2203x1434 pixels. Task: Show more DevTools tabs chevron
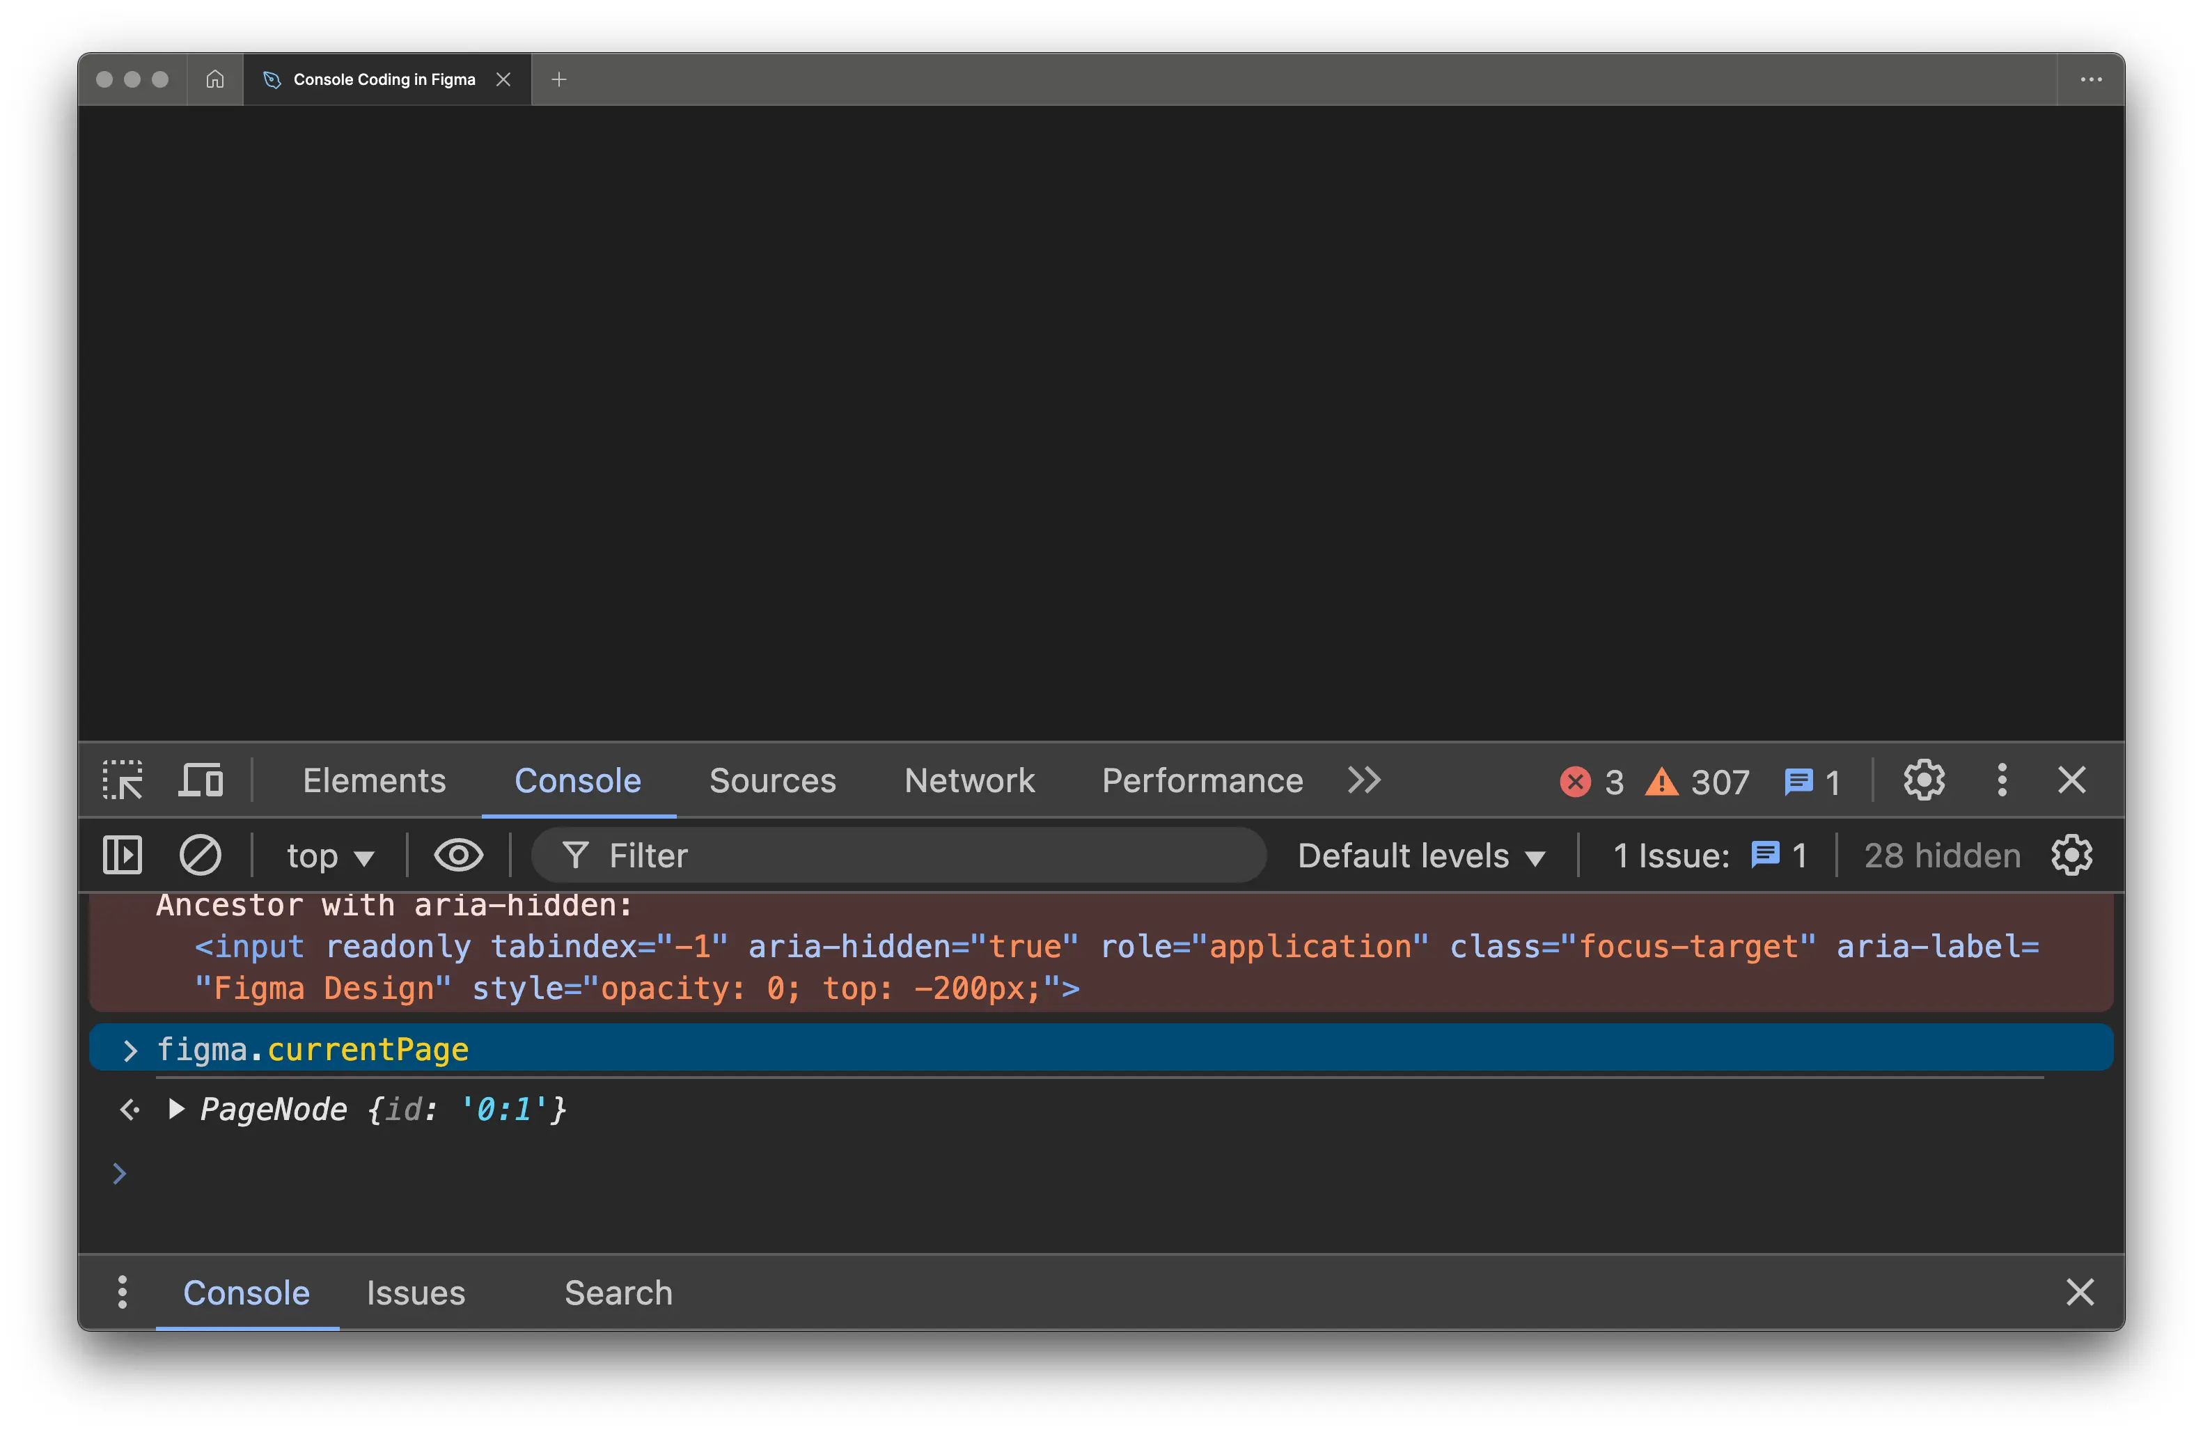point(1363,780)
